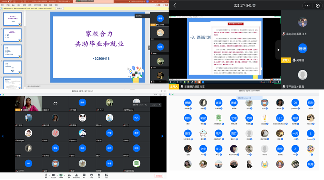
Task: Select the Whisper participant tile
Action: point(28,134)
